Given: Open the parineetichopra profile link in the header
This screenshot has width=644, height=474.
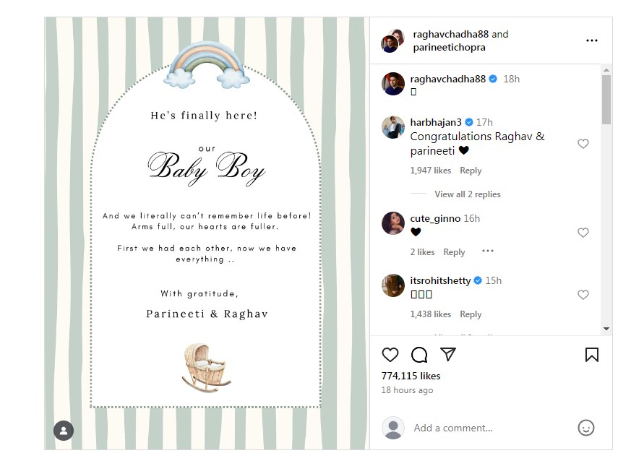Looking at the screenshot, I should click(x=449, y=47).
